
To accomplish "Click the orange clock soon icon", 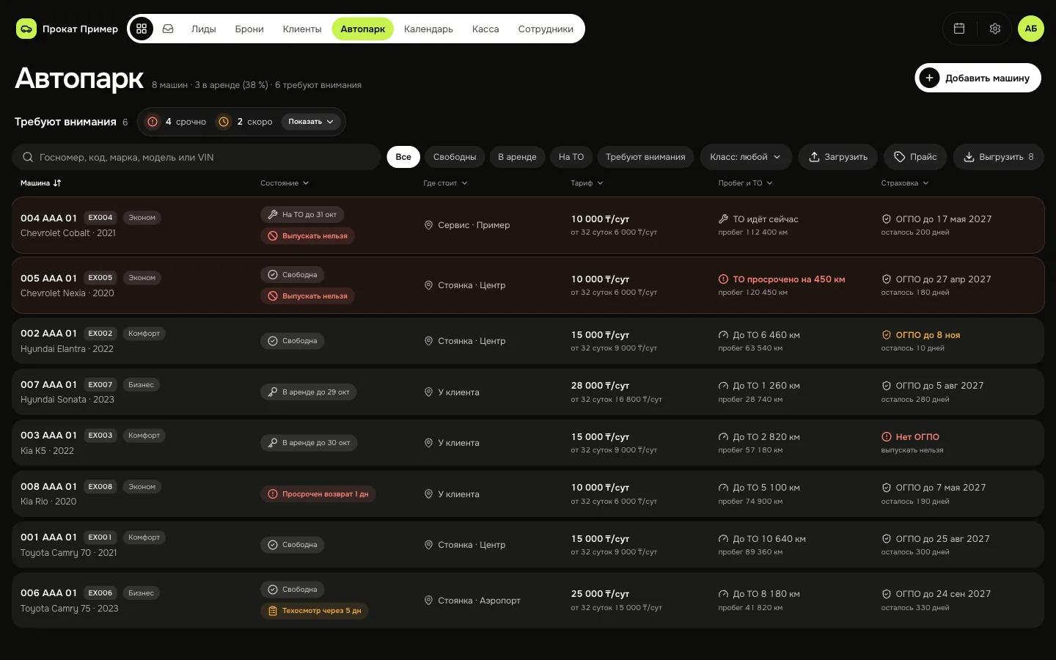I will pos(224,122).
